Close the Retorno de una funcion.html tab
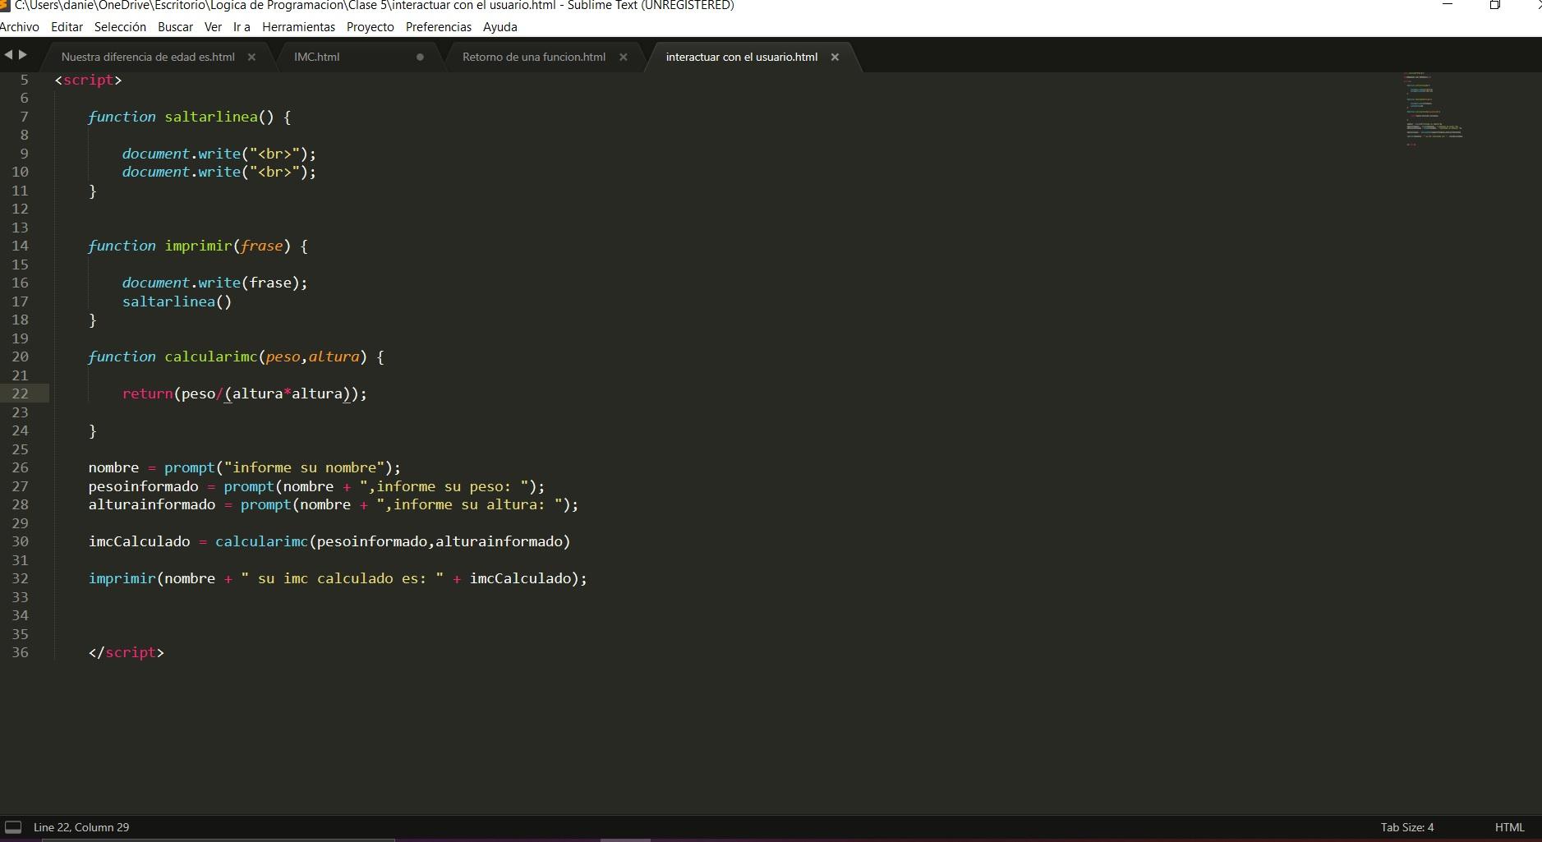The image size is (1542, 842). pos(623,57)
